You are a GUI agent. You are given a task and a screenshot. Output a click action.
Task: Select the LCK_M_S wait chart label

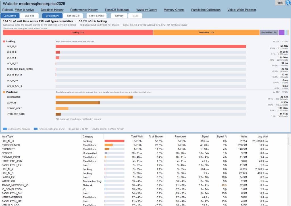(12, 58)
